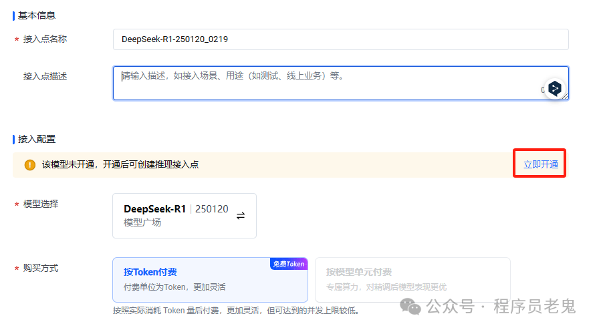
Task: Open the DeepSeek-R1 model selection card
Action: (x=185, y=216)
